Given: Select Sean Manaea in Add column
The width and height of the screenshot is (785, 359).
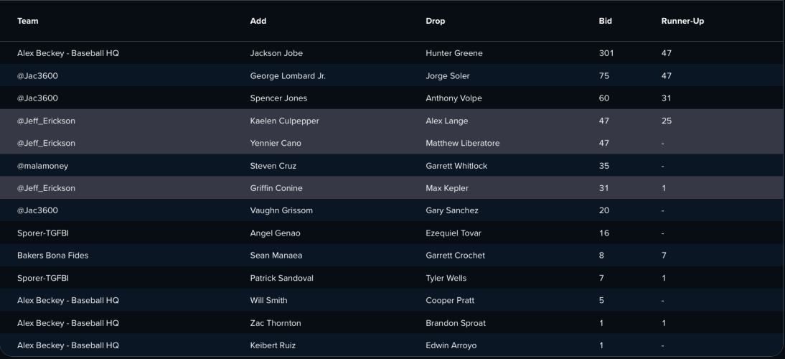Looking at the screenshot, I should tap(276, 256).
